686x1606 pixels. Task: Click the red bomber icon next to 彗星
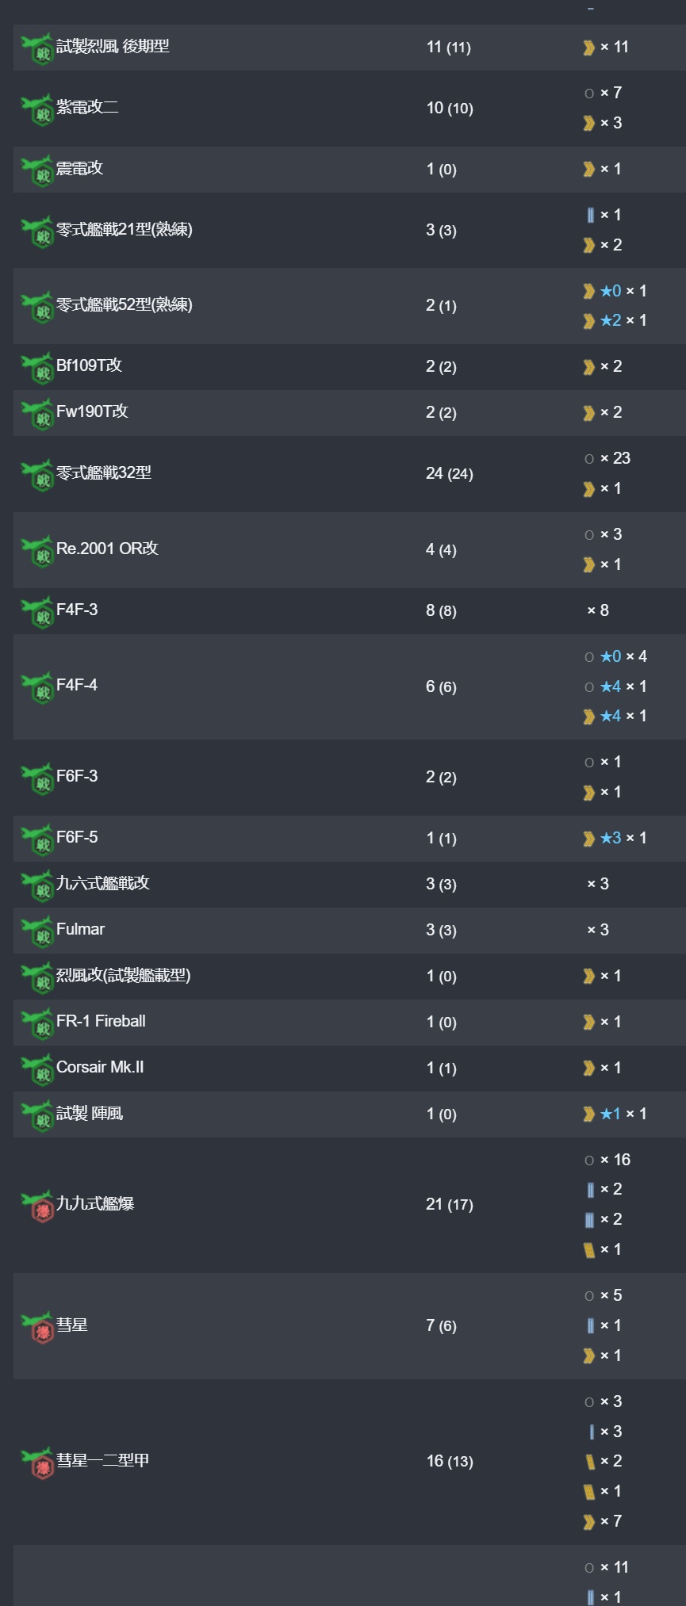coord(37,1328)
